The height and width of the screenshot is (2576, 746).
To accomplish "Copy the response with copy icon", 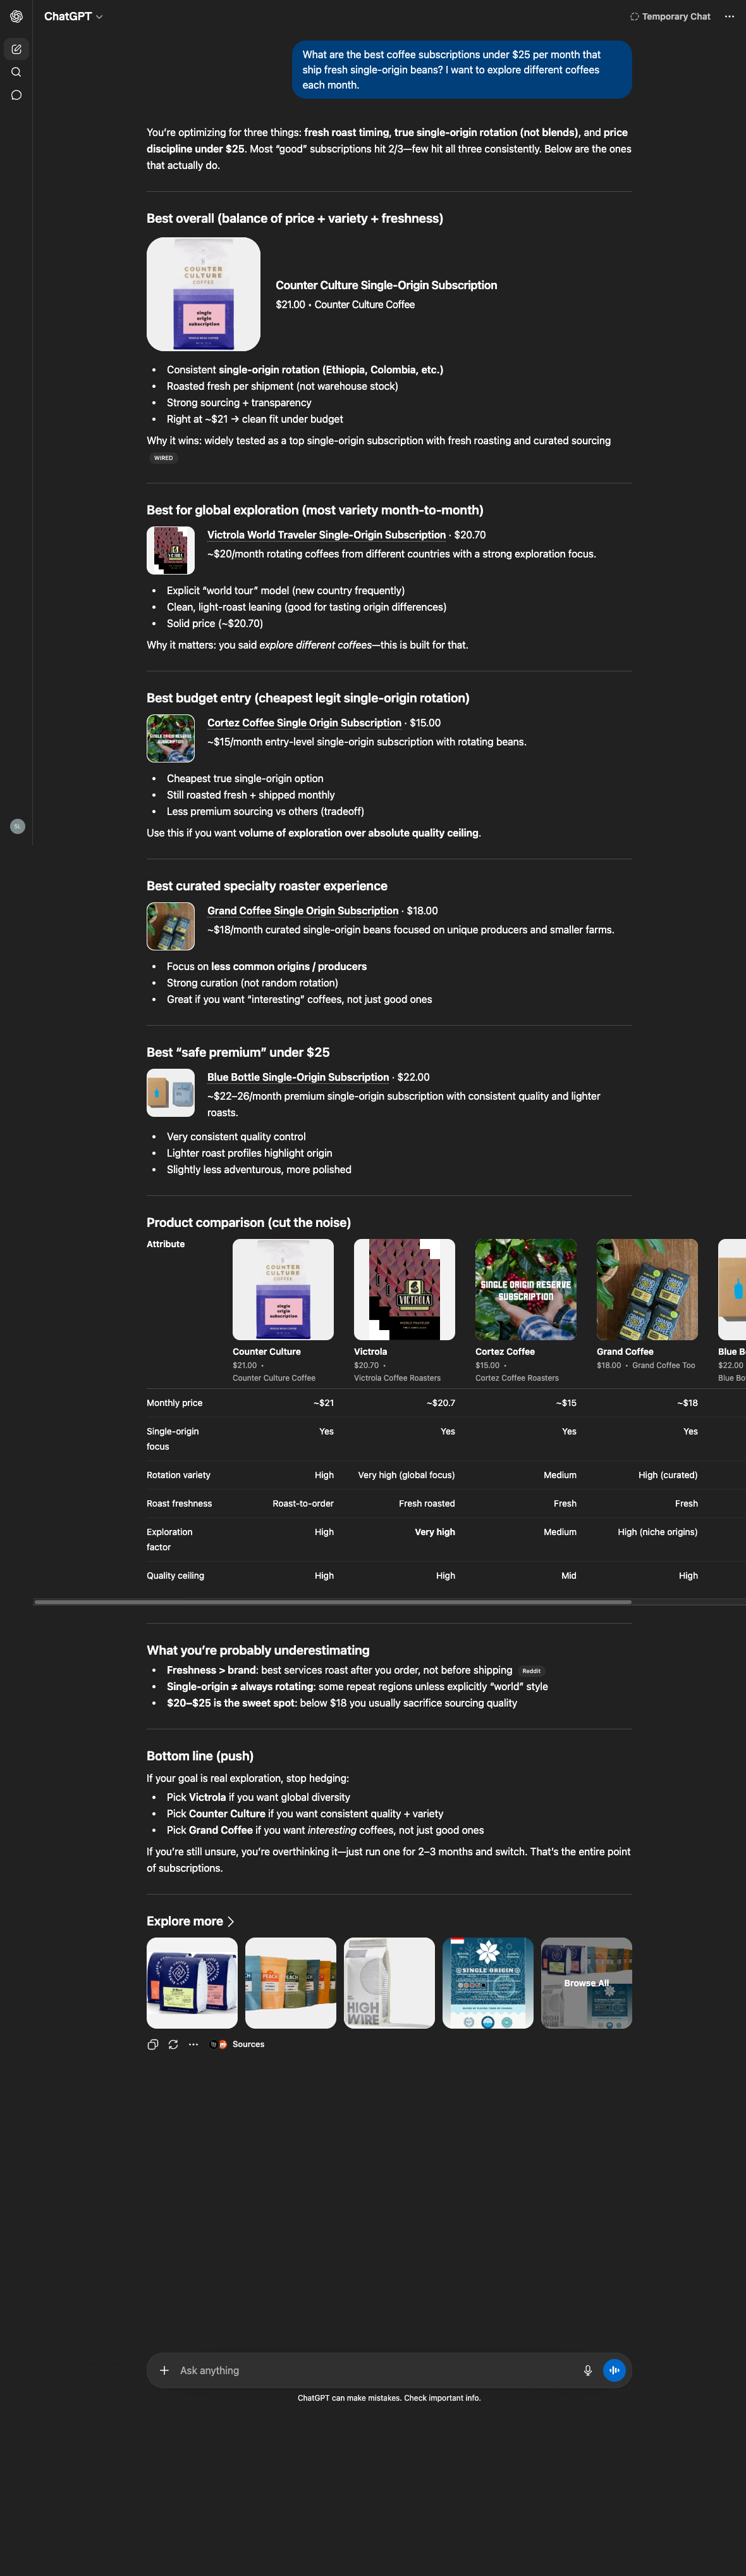I will (x=153, y=2044).
